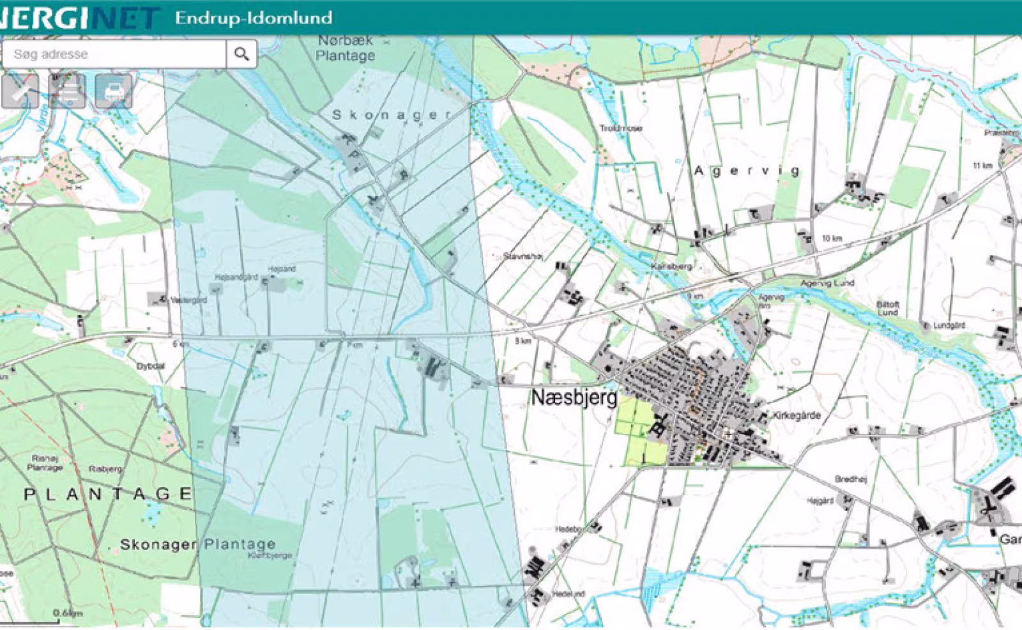Click the 'Næsbjerg' town label
The image size is (1022, 630).
click(574, 397)
